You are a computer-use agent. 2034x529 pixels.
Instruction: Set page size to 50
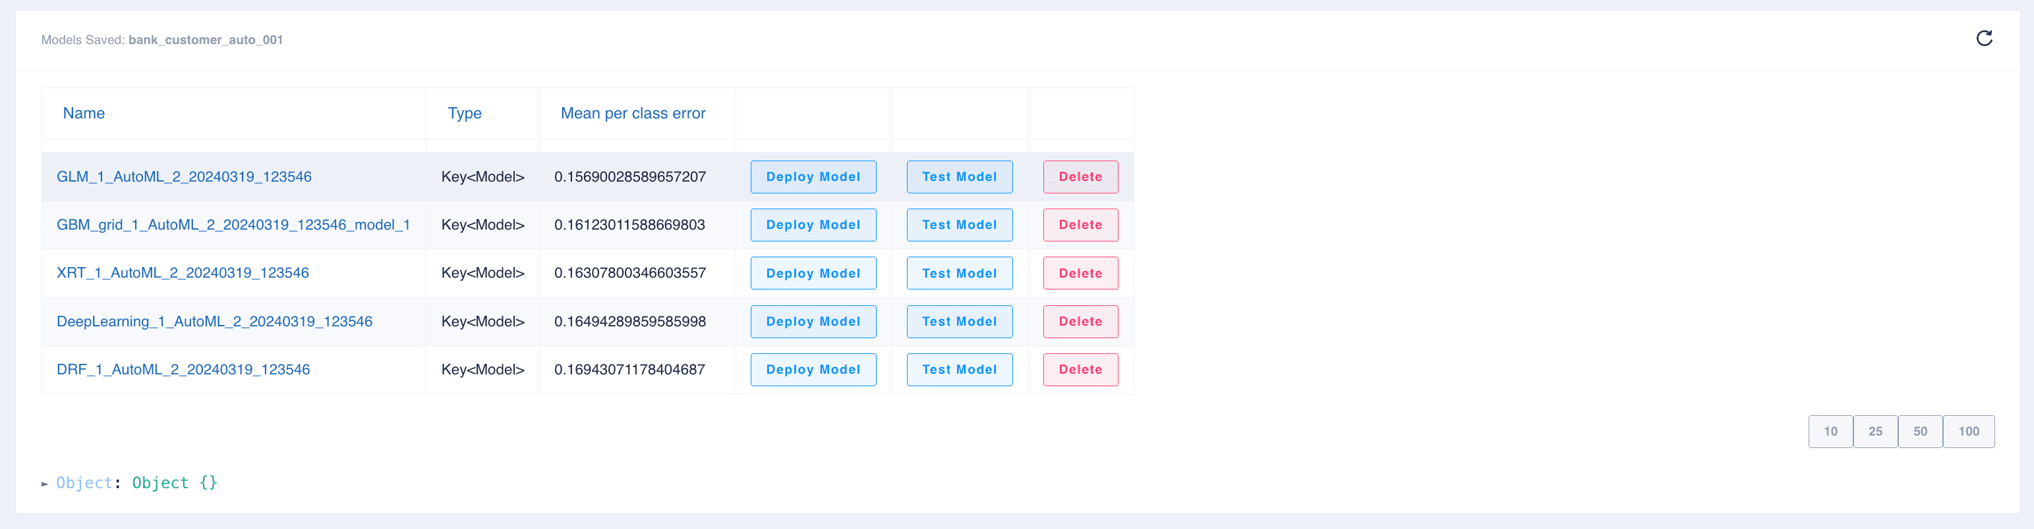pyautogui.click(x=1919, y=431)
